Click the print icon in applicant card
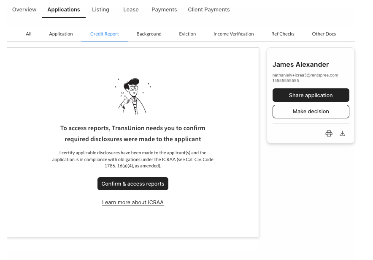 click(x=329, y=134)
